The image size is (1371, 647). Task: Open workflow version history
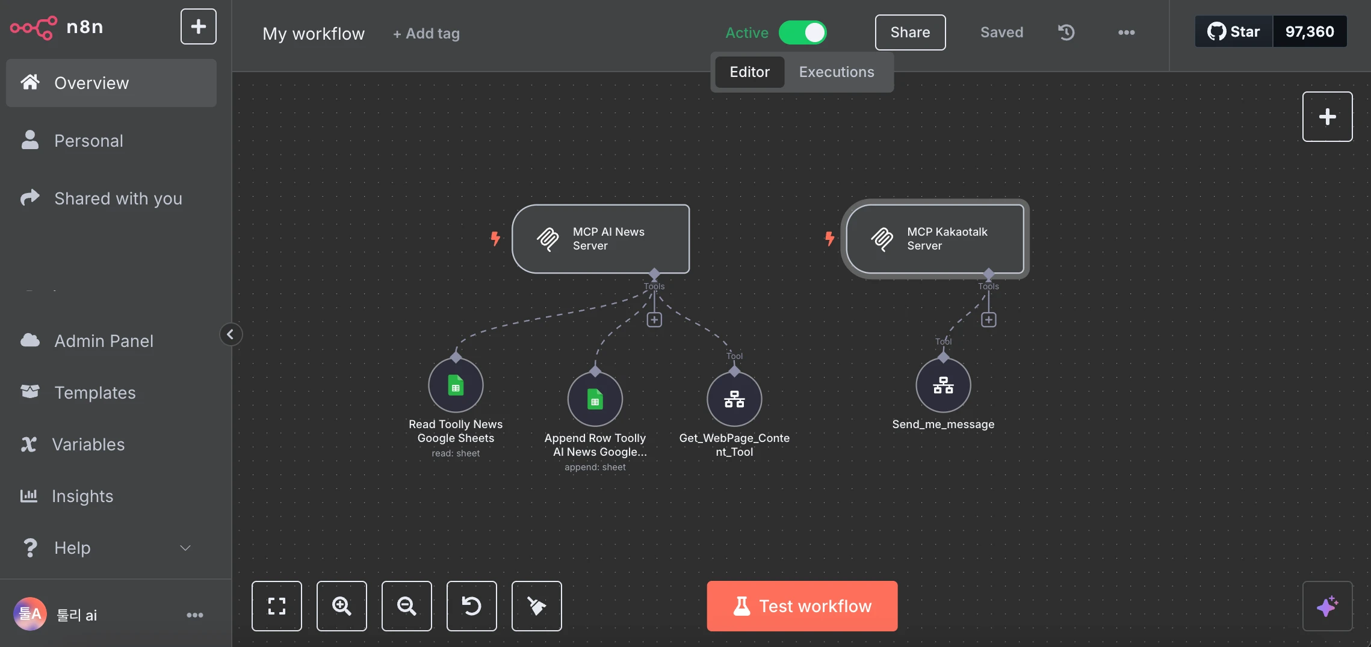tap(1066, 32)
